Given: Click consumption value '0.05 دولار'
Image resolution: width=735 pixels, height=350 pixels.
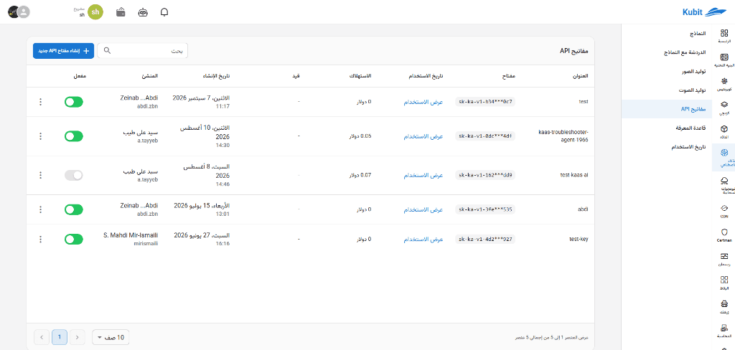Looking at the screenshot, I should click(x=360, y=136).
